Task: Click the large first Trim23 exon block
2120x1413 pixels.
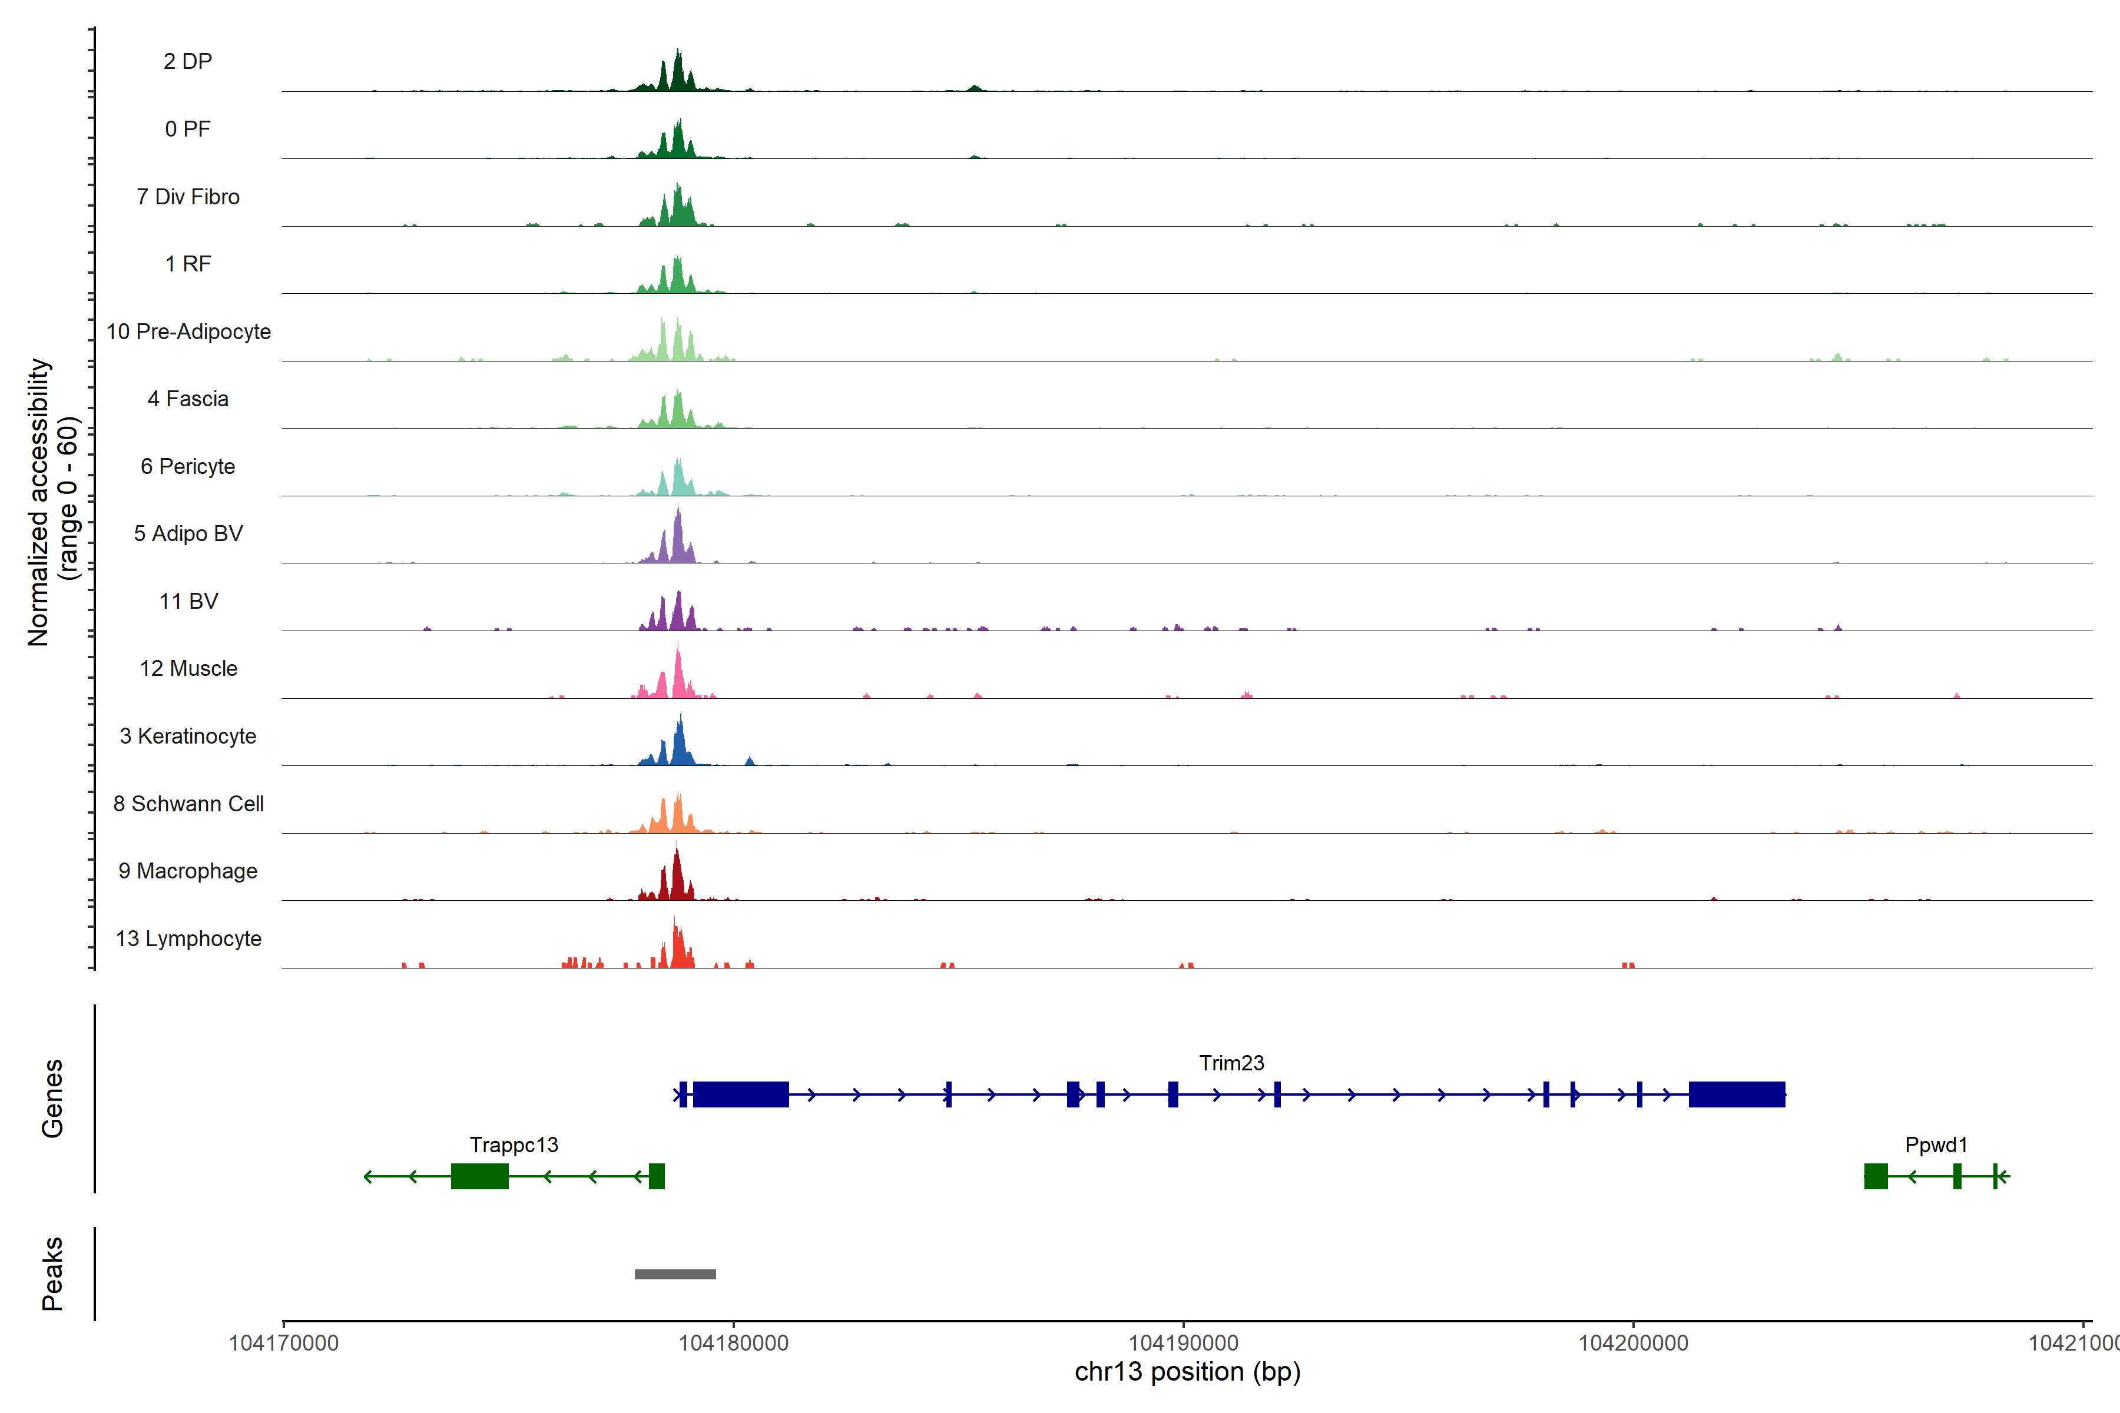Action: [x=741, y=1094]
